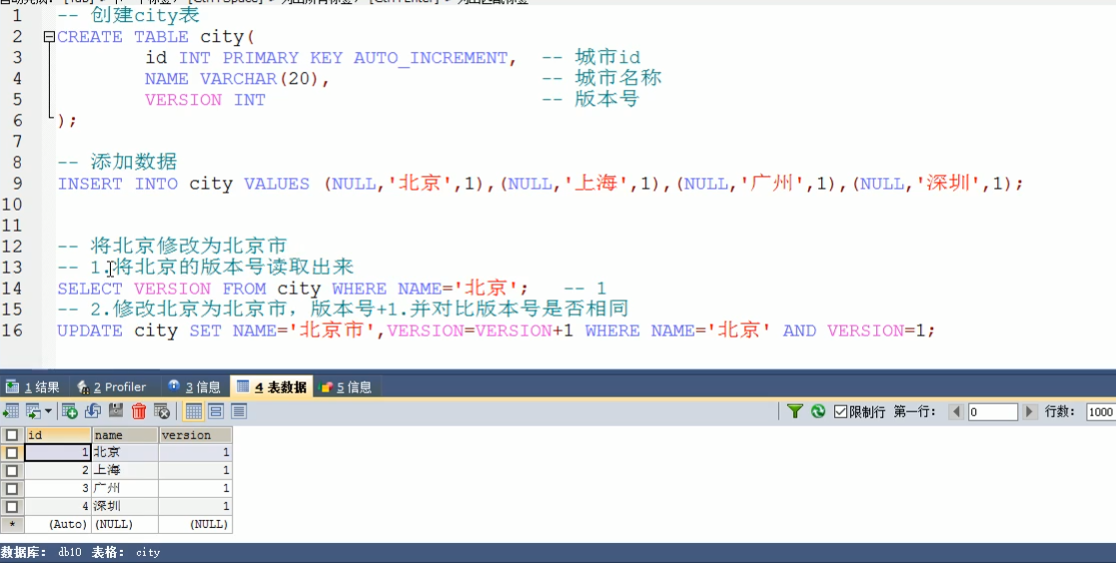Go to previous page of rows arrow
Viewport: 1116px width, 563px height.
(x=956, y=411)
